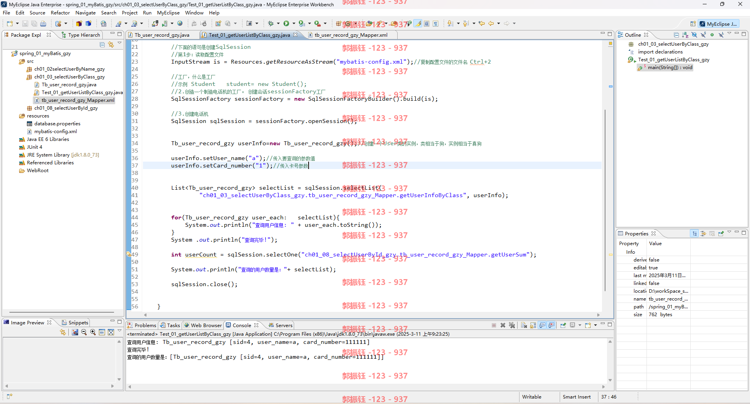Click Last Edit Location icon
This screenshot has height=404, width=750.
click(482, 23)
